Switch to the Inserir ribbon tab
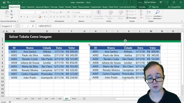The height and width of the screenshot is (103, 184). tap(23, 7)
